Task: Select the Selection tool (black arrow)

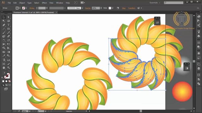Action: (4, 17)
